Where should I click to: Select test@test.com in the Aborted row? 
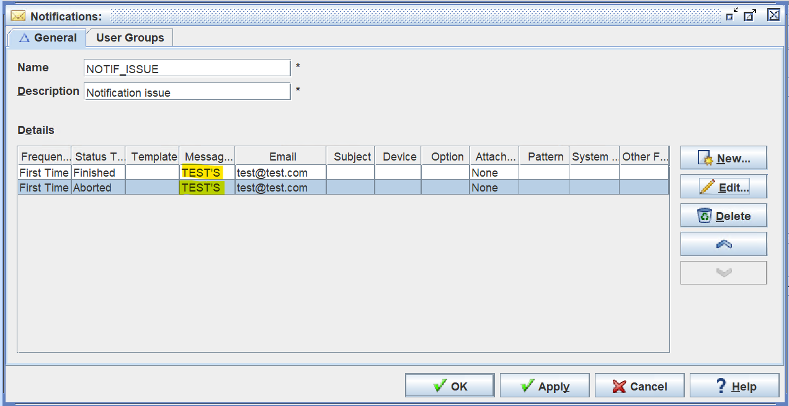[x=281, y=187]
